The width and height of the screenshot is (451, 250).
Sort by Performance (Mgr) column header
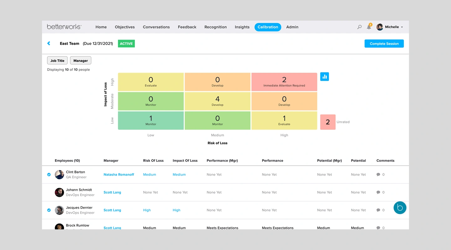pyautogui.click(x=222, y=161)
